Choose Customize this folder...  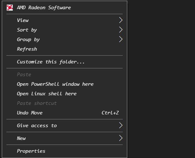point(65,62)
